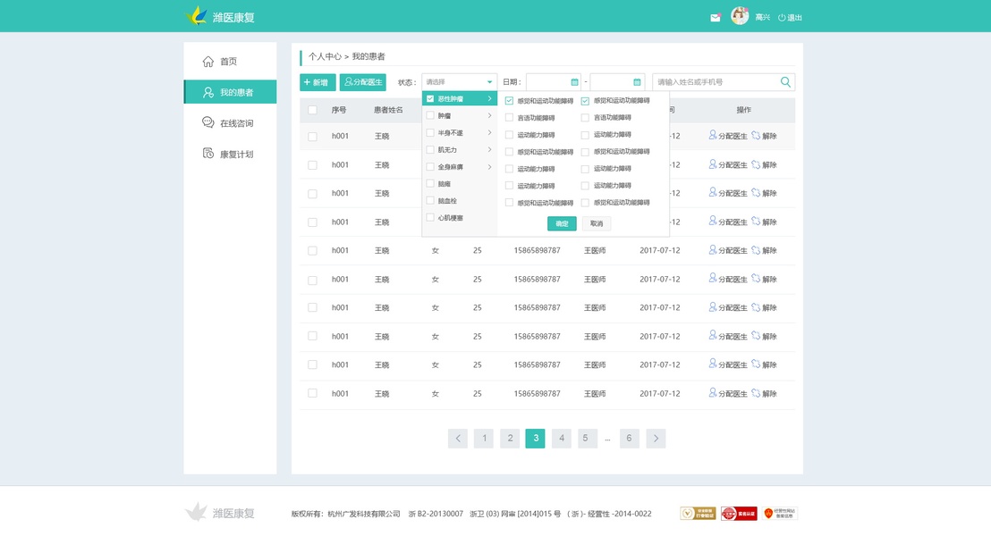The height and width of the screenshot is (536, 991).
Task: Click the gold certification badge in footer
Action: [x=698, y=514]
